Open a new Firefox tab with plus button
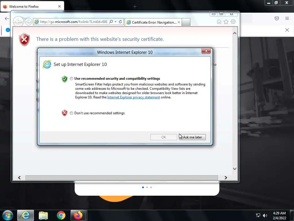The width and height of the screenshot is (294, 221). click(135, 7)
